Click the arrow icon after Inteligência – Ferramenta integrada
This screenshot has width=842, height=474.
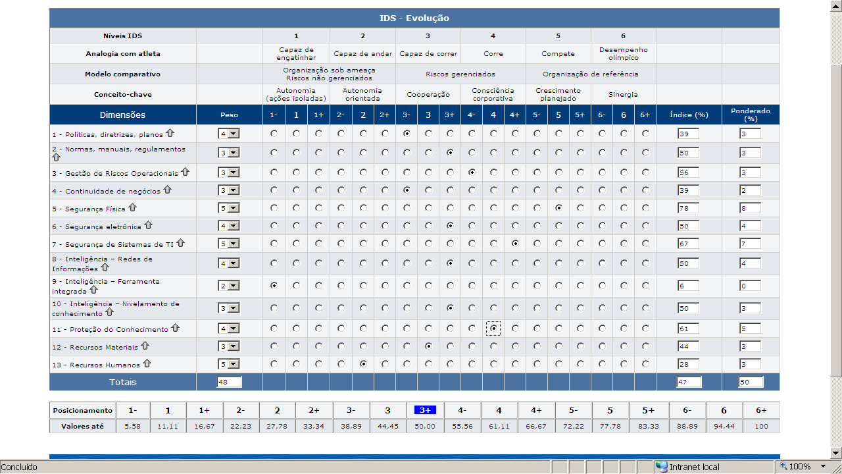click(93, 290)
